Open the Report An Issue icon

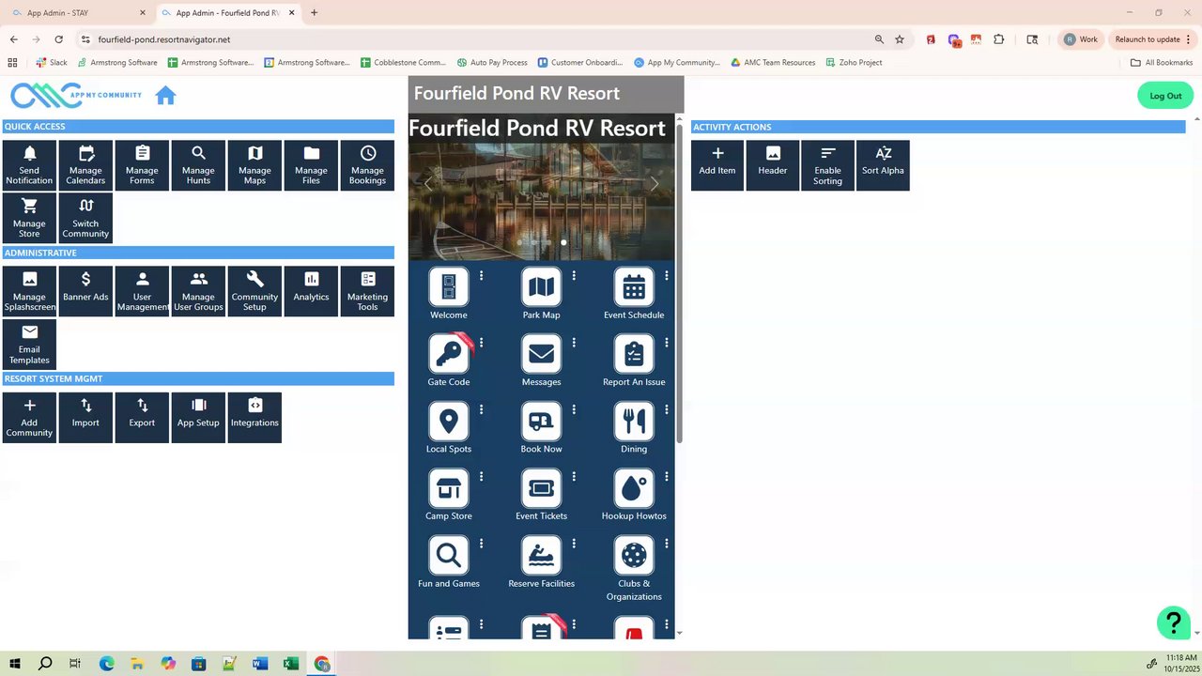[634, 354]
